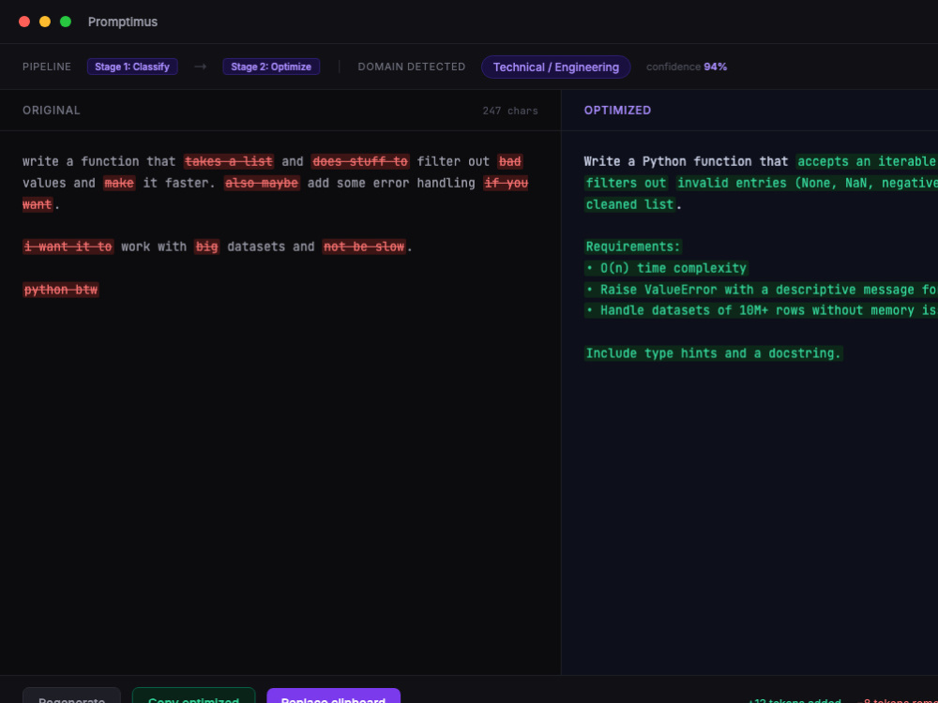Image resolution: width=938 pixels, height=703 pixels.
Task: Click the struck-out phrase 'also maybe'
Action: pos(262,183)
